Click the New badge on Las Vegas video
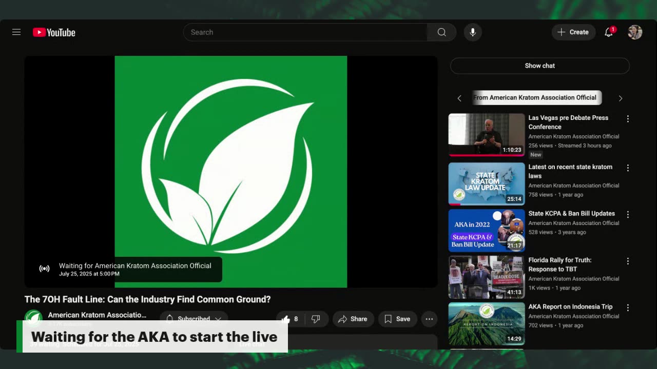 [x=536, y=155]
